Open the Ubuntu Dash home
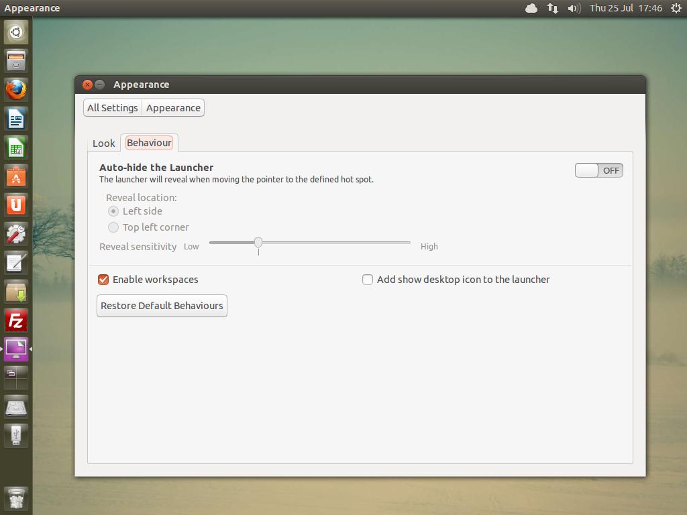The height and width of the screenshot is (515, 687). [16, 32]
